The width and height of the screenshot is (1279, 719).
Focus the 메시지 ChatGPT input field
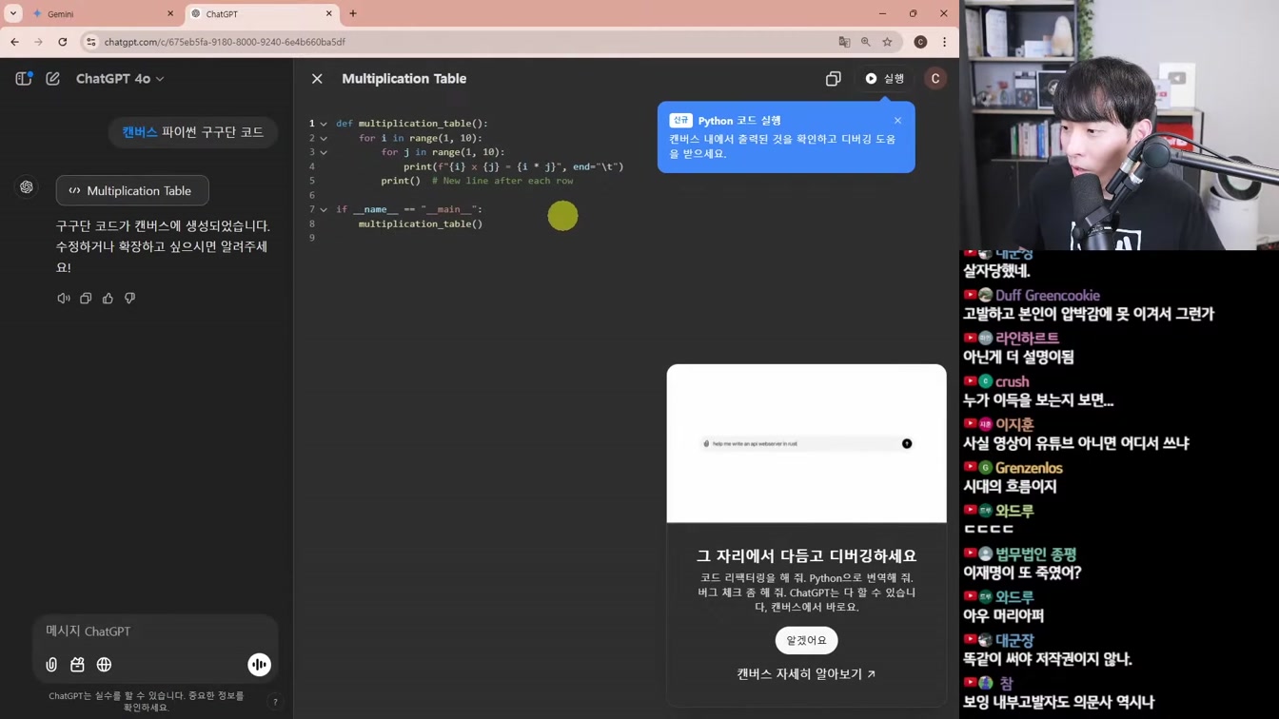click(x=155, y=632)
